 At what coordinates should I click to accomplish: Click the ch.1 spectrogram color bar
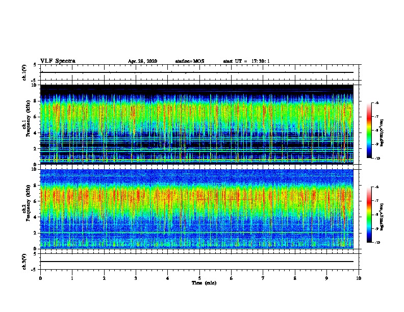click(x=369, y=131)
